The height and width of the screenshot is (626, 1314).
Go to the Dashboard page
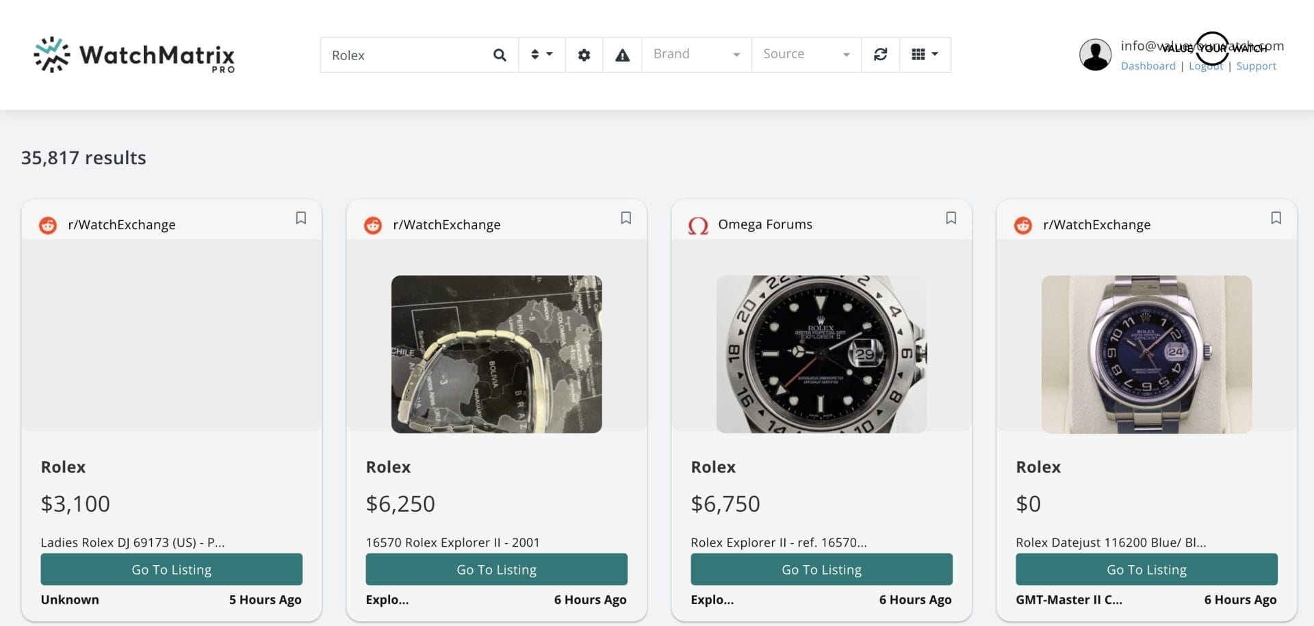coord(1148,66)
